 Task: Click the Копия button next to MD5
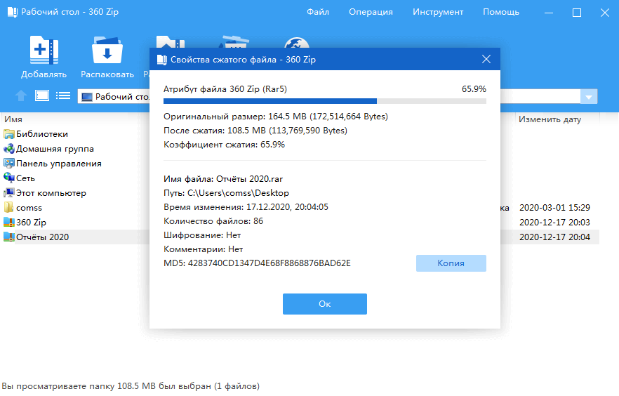[x=451, y=263]
